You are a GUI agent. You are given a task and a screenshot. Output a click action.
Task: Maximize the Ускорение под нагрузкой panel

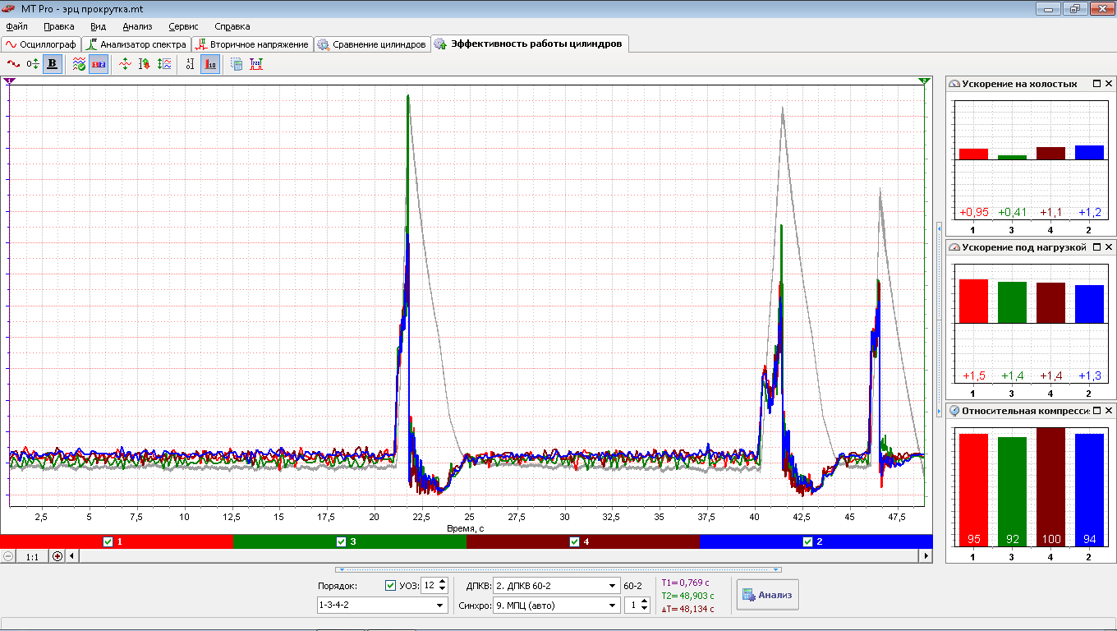pos(1096,247)
